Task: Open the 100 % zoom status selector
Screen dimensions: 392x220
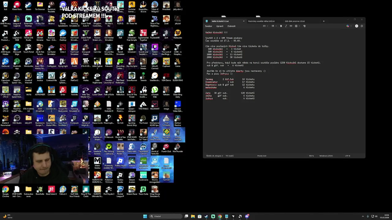Action: coord(311,156)
